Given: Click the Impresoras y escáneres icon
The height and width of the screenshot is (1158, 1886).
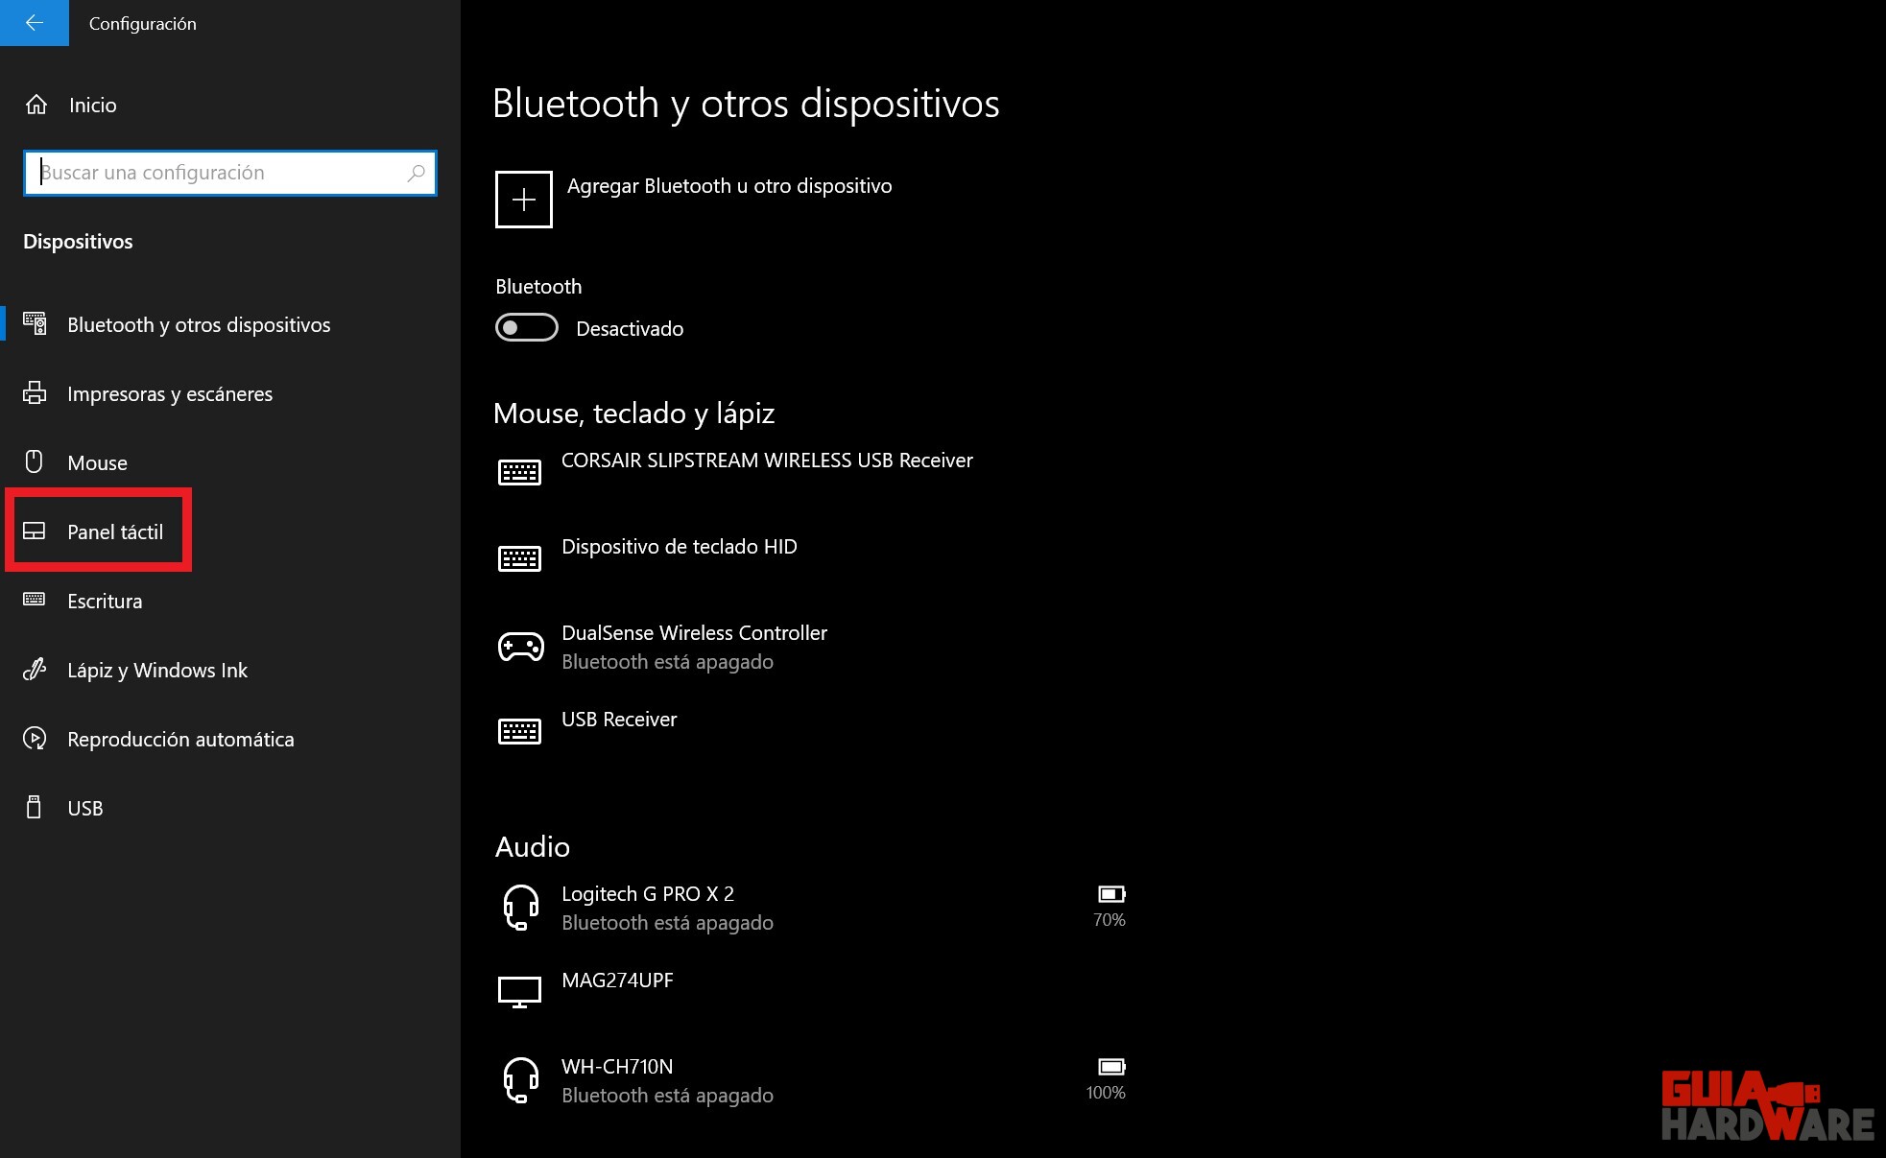Looking at the screenshot, I should [x=36, y=391].
